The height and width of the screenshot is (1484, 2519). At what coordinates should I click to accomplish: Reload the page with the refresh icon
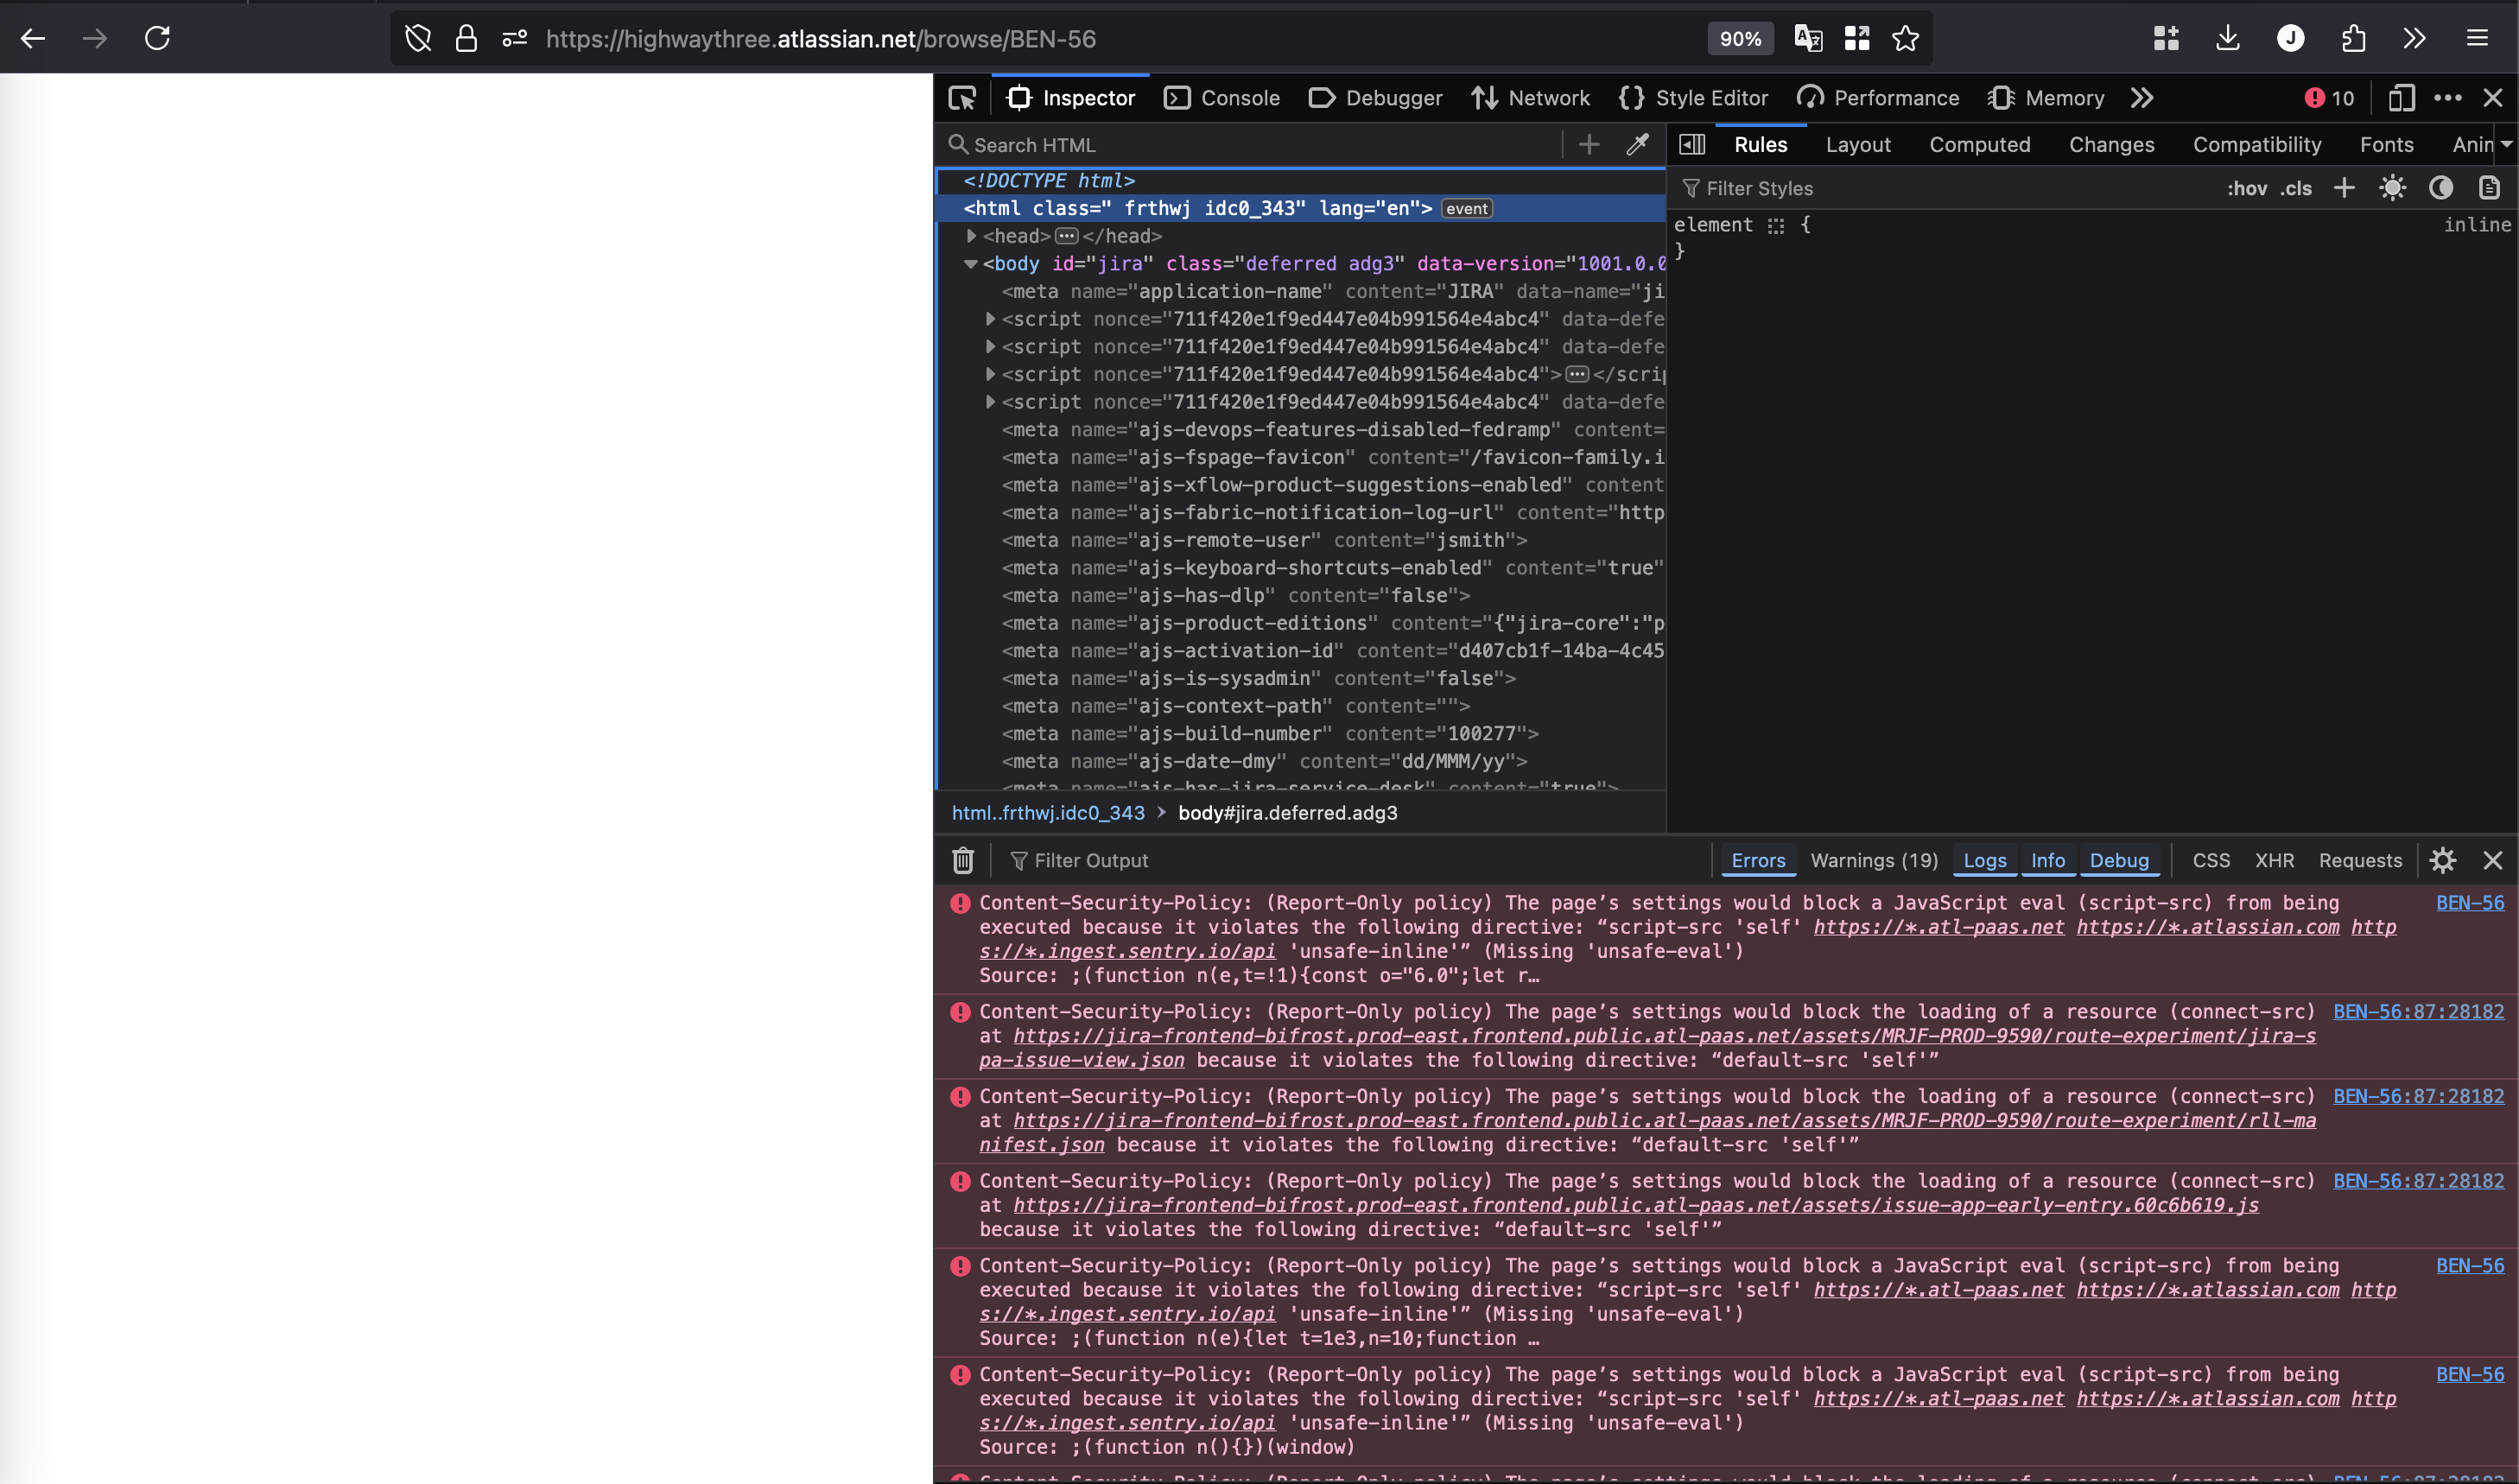click(x=157, y=39)
